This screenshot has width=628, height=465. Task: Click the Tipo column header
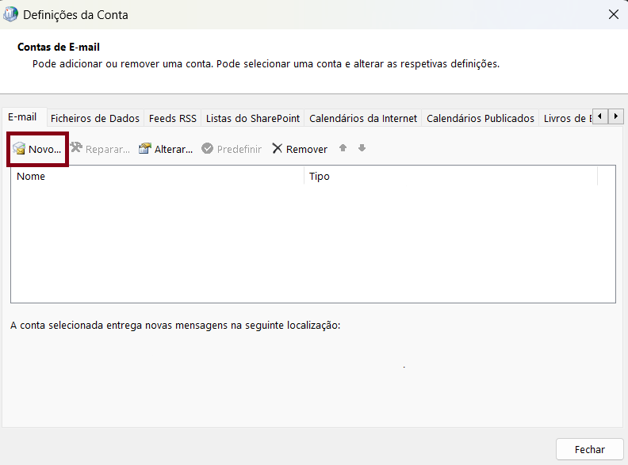(450, 177)
